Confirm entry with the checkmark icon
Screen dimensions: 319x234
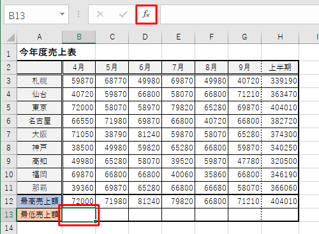pos(123,15)
